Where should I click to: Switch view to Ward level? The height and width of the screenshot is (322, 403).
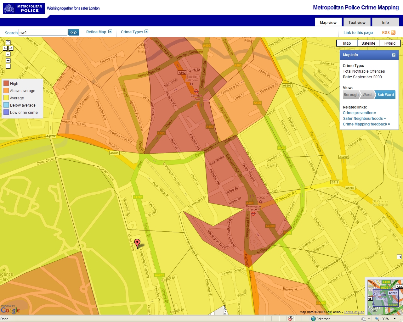tap(367, 95)
